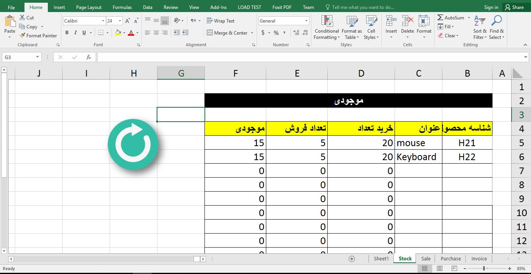531x274 pixels.
Task: Click Merge & Center button
Action: pyautogui.click(x=227, y=33)
